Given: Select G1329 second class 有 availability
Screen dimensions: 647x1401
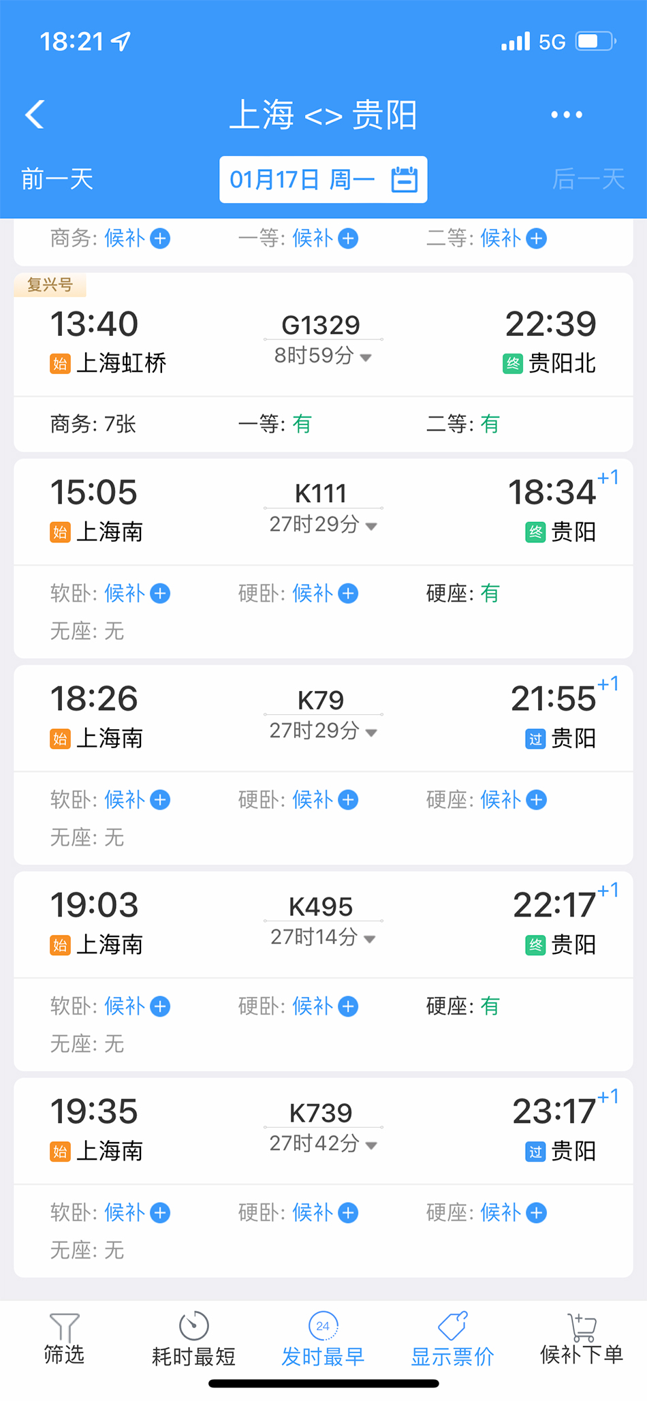Looking at the screenshot, I should pyautogui.click(x=490, y=424).
